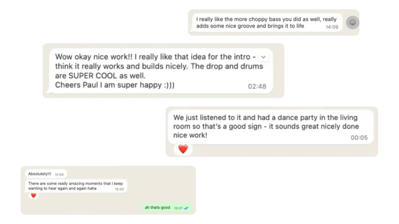
Task: Click the 15:07 timestamp on the green message
Action: (x=178, y=208)
